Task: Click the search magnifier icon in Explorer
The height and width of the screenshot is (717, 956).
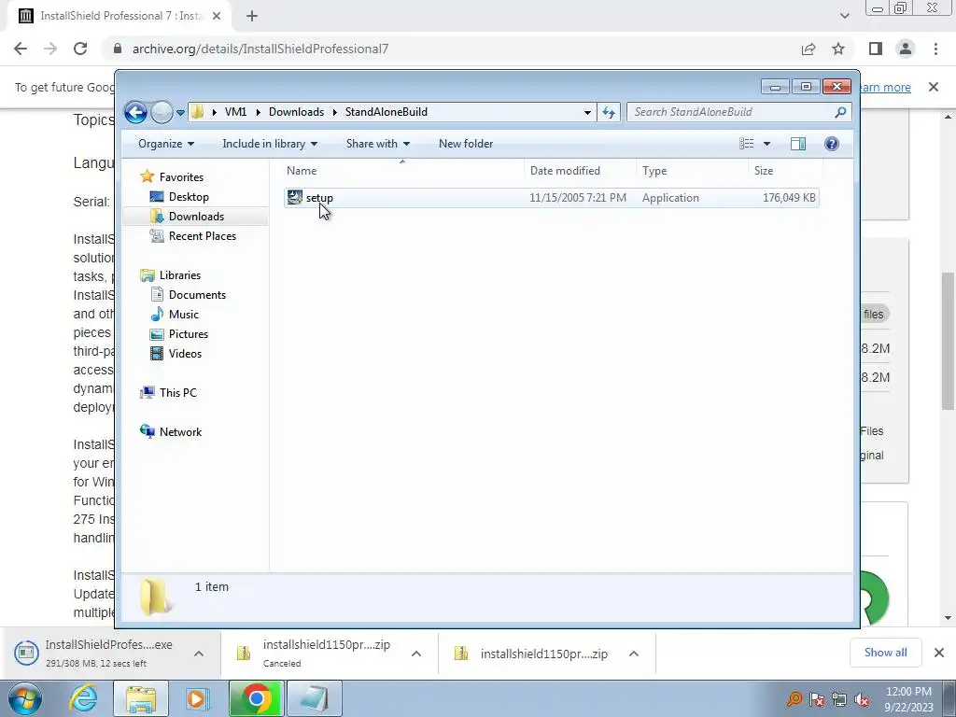Action: 840,112
